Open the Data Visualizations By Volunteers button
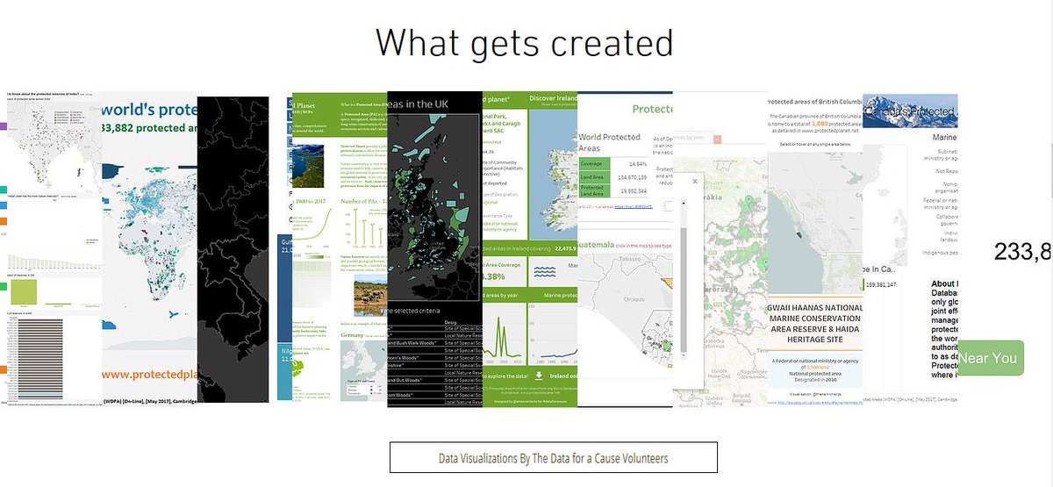 (x=554, y=457)
